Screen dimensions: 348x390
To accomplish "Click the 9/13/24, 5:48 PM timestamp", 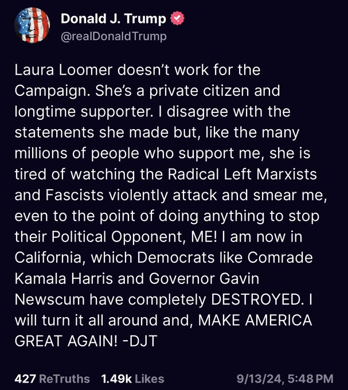I will tap(285, 379).
